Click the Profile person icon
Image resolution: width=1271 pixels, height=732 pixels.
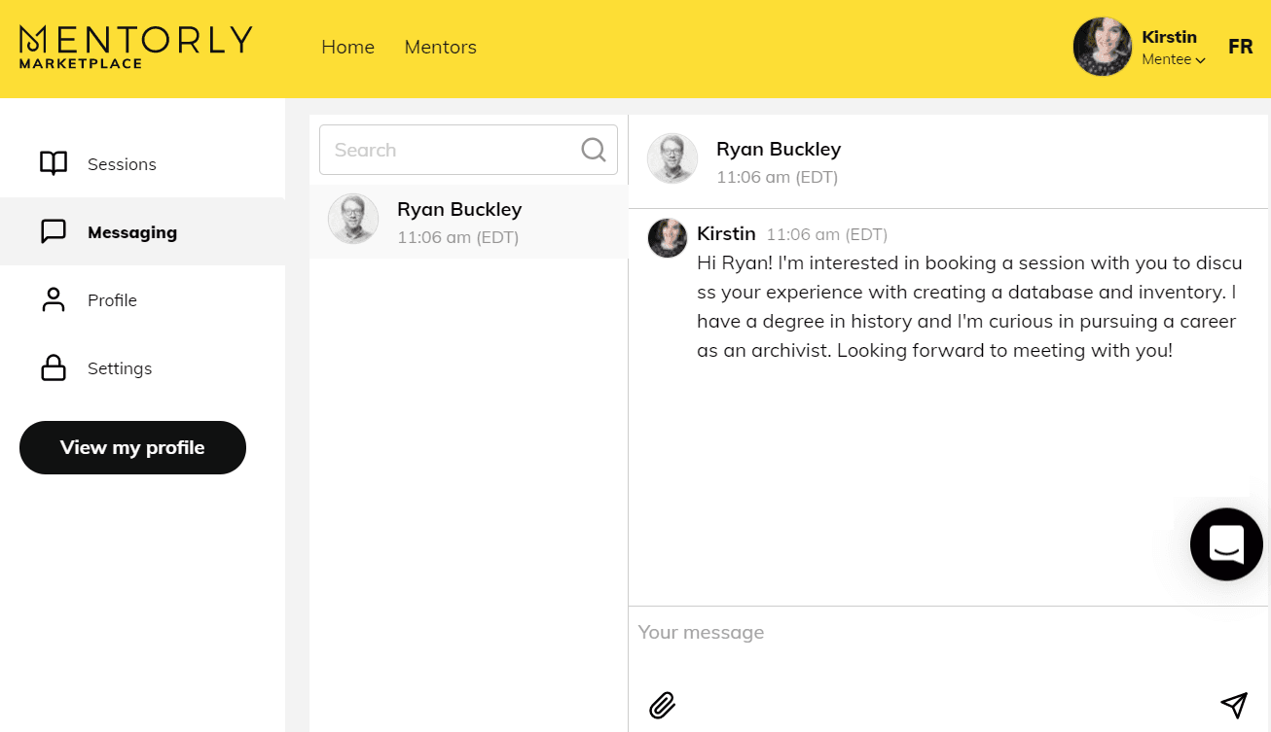(54, 299)
